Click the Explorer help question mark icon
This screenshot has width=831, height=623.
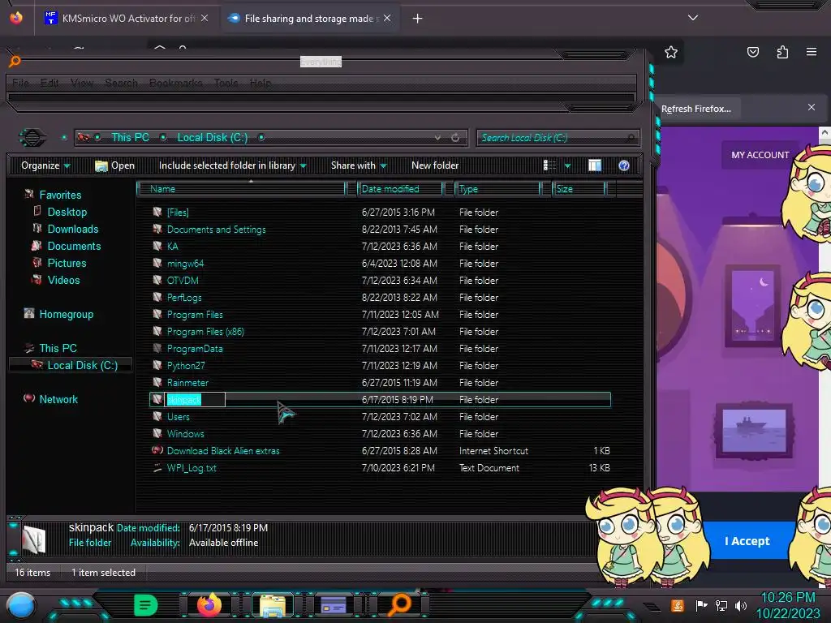[x=624, y=165]
